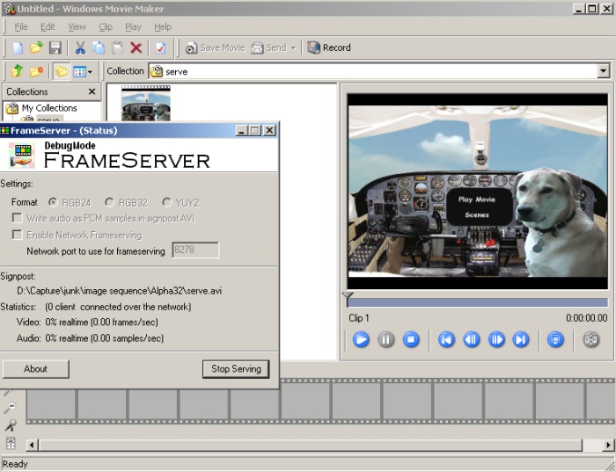Close the Collections pane with its X
Image resolution: width=616 pixels, height=472 pixels.
click(x=92, y=91)
